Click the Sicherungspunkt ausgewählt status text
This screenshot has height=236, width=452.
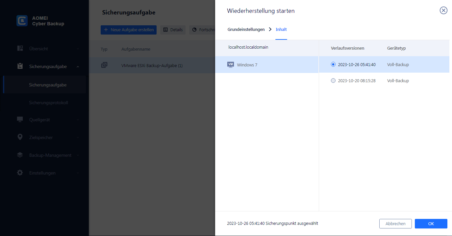[272, 223]
